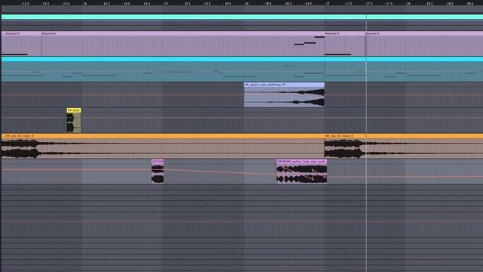Select the Massive X clip header at 13.3
This screenshot has width=483, height=272.
pyautogui.click(x=183, y=33)
